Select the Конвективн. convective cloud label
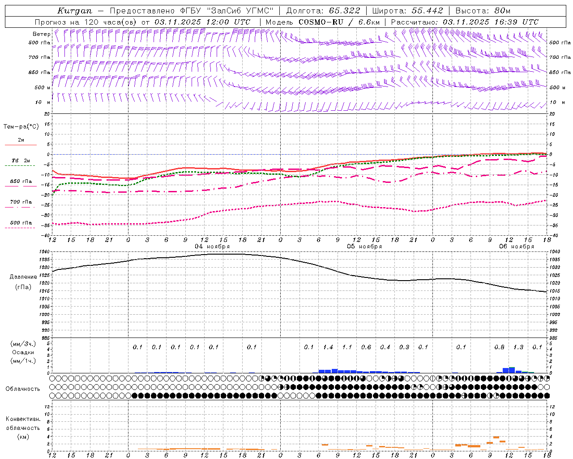 (x=23, y=419)
